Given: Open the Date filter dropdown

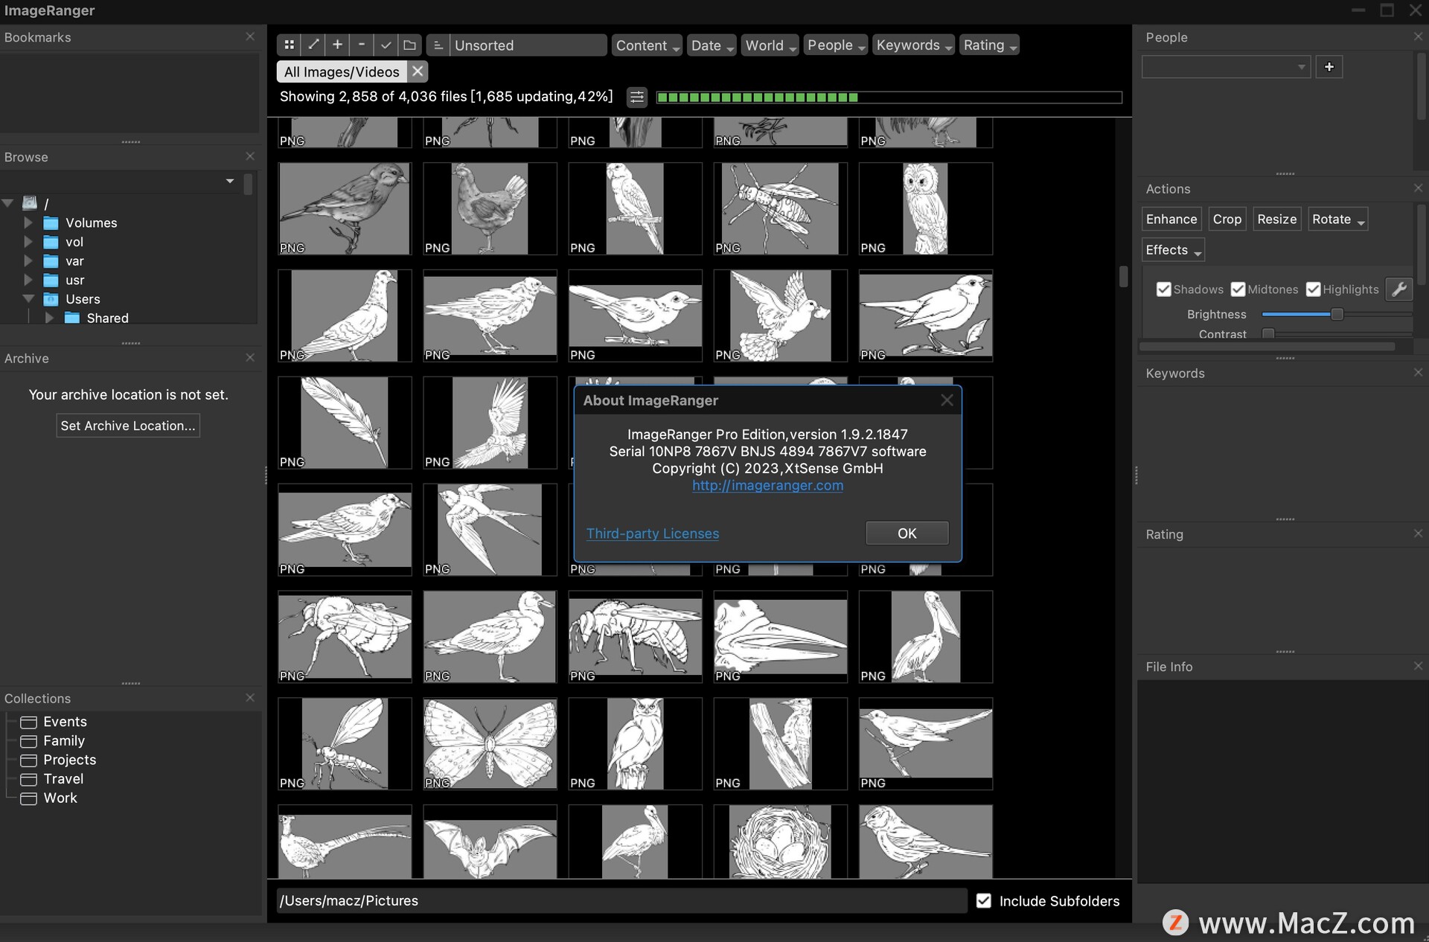Looking at the screenshot, I should [x=712, y=44].
